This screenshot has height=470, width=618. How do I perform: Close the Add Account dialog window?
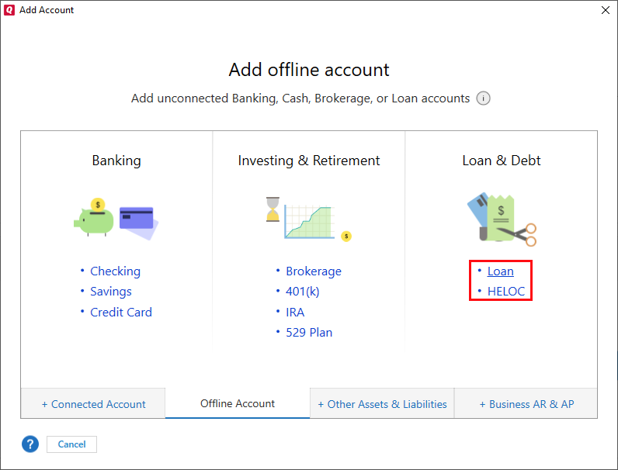(605, 10)
